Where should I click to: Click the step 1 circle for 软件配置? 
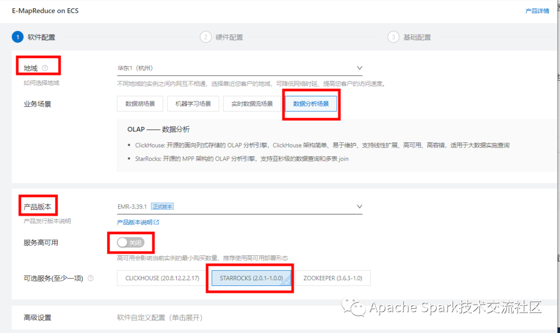pyautogui.click(x=18, y=37)
